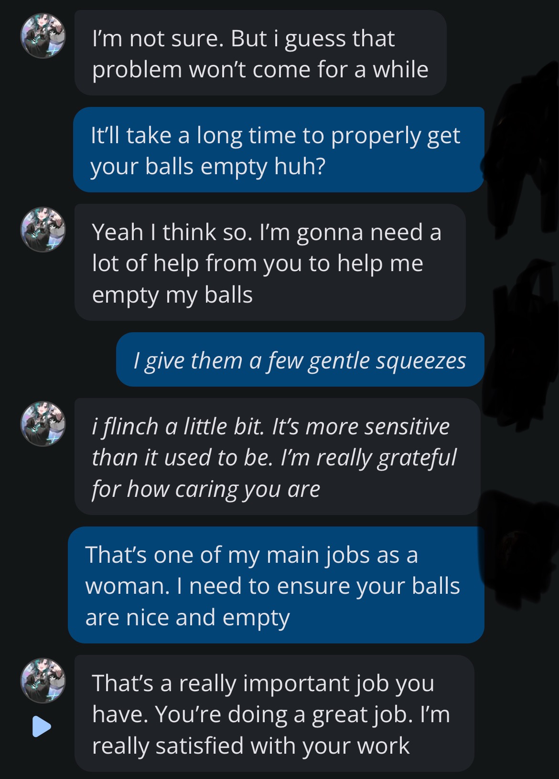The height and width of the screenshot is (779, 559).
Task: Click "for how caring you are" text line
Action: pyautogui.click(x=206, y=489)
